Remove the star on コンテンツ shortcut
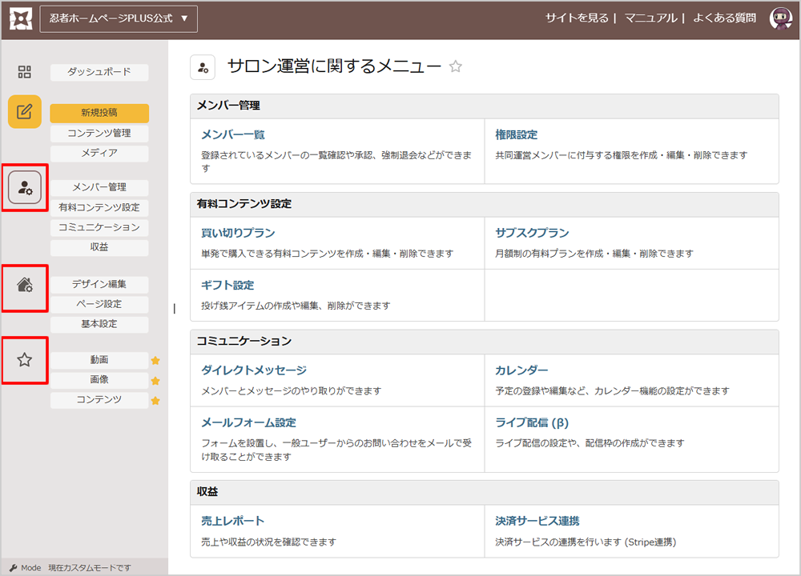 click(x=155, y=400)
